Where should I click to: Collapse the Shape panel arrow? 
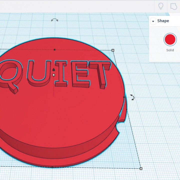pyautogui.click(x=153, y=21)
